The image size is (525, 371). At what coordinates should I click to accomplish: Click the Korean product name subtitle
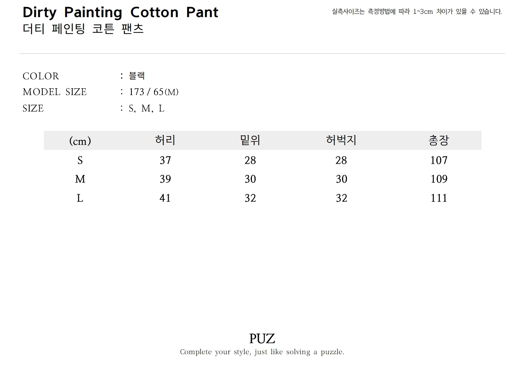tap(83, 29)
